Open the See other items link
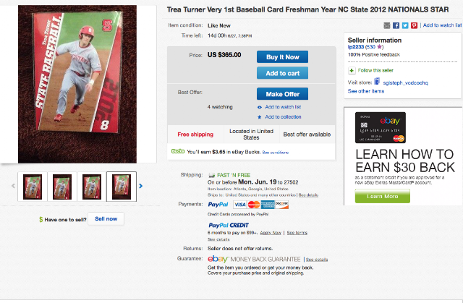 coord(366,91)
